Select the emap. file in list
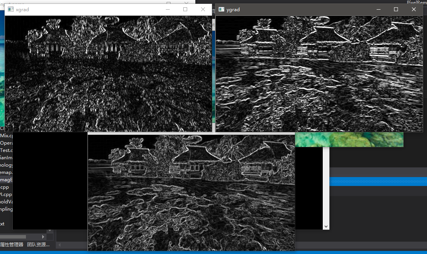This screenshot has height=254, width=427. [6, 172]
